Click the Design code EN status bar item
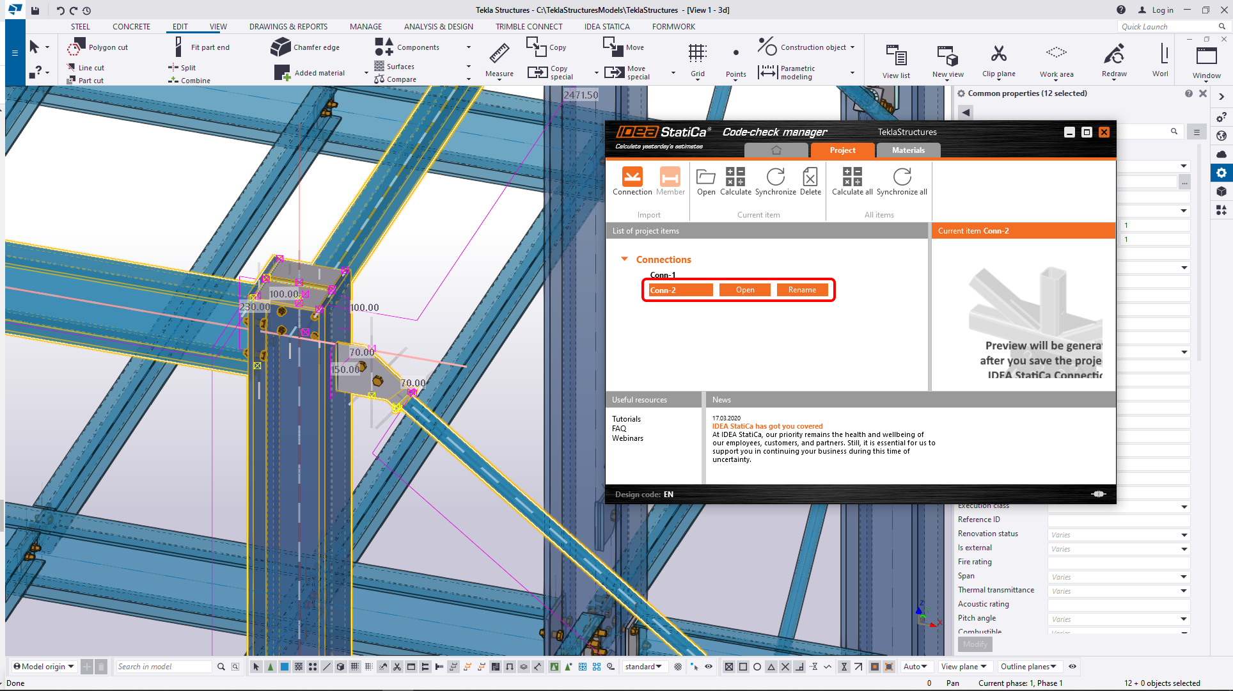 pos(645,494)
